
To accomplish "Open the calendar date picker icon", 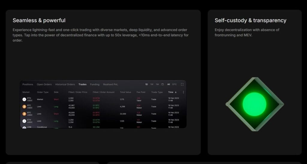I will click(162, 84).
